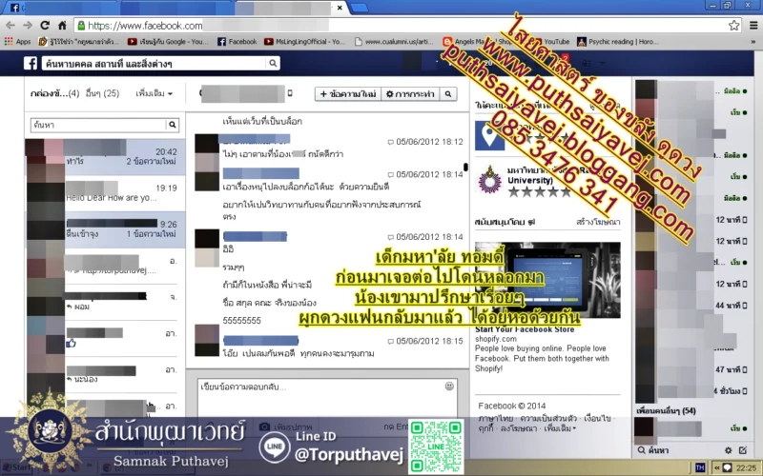763x476 pixels.
Task: Click in the reply text box
Action: 327,397
